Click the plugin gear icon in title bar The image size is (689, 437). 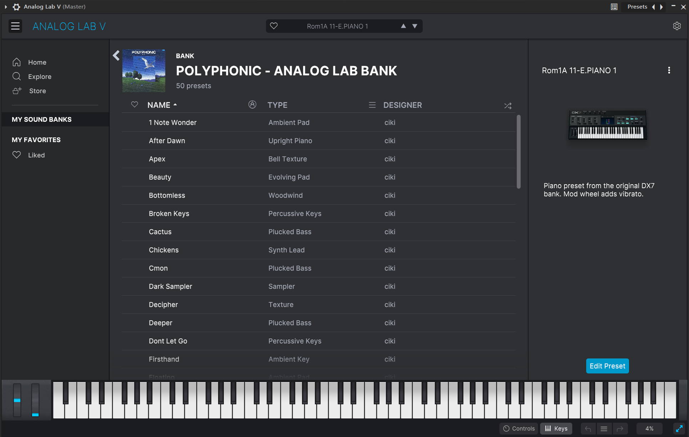tap(16, 7)
